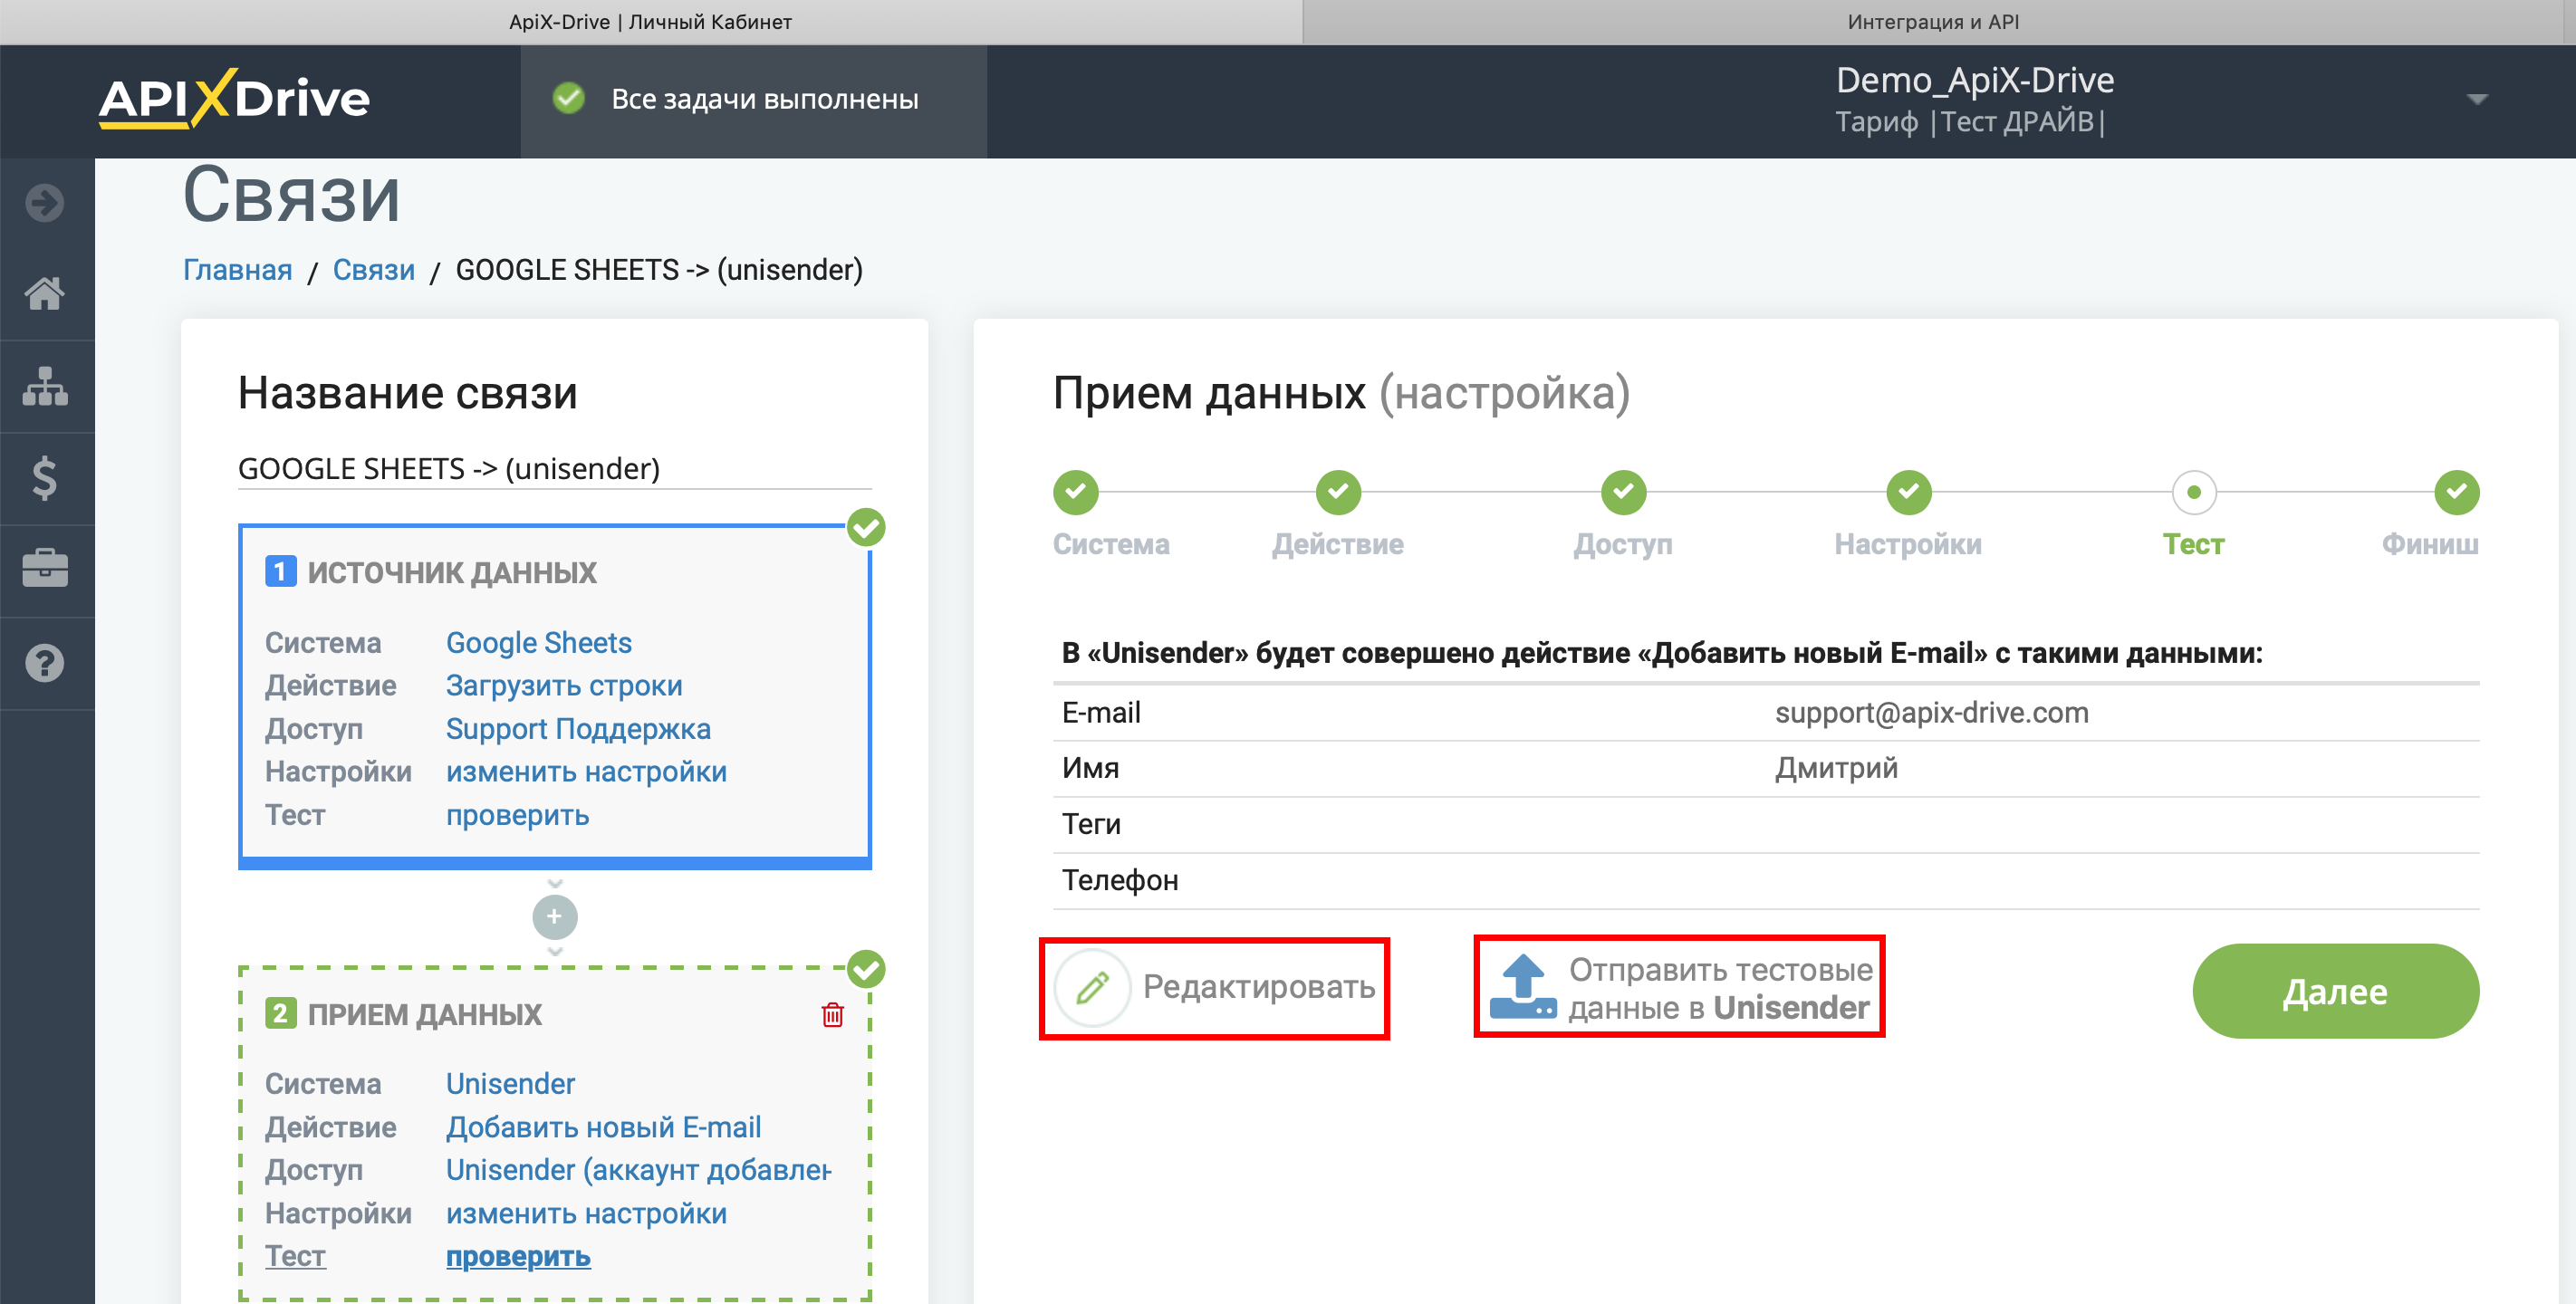Open the Google Sheets system link
Screen dimensions: 2576x1304
[x=539, y=642]
